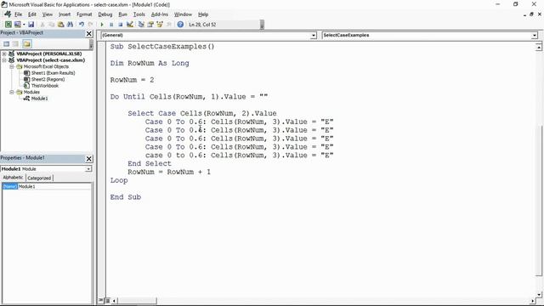This screenshot has width=544, height=306.
Task: Click Insert UserForm toolbar icon
Action: [x=17, y=25]
